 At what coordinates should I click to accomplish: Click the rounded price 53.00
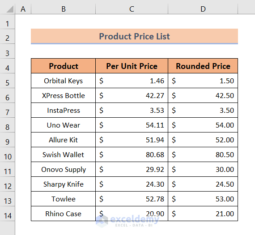pyautogui.click(x=203, y=199)
